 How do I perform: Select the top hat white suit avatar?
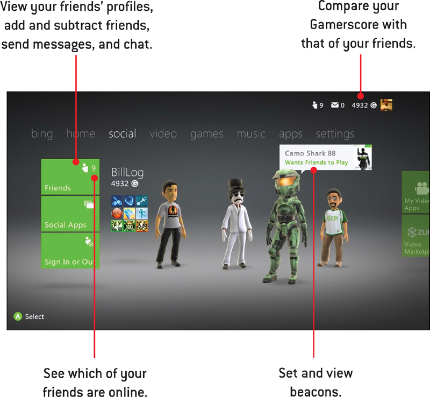tap(236, 224)
